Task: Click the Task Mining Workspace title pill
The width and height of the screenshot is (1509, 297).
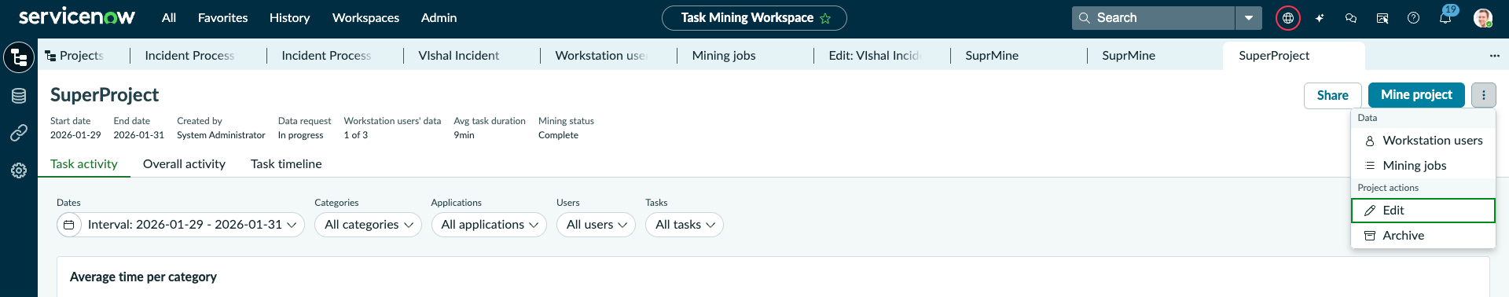Action: pos(754,18)
